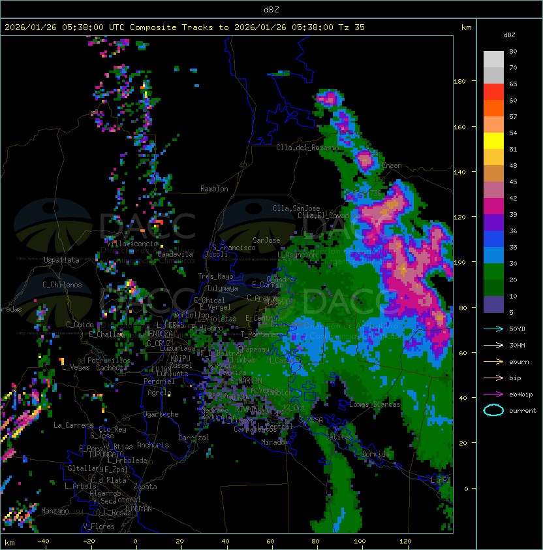Select the magenta swatch below 42
543x550 pixels.
click(493, 206)
